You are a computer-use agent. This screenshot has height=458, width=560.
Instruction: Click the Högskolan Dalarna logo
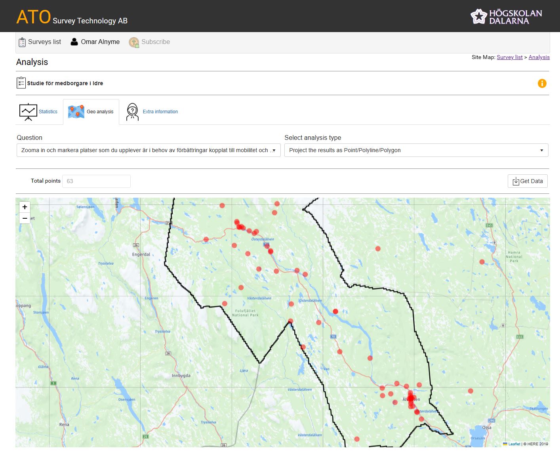(506, 17)
